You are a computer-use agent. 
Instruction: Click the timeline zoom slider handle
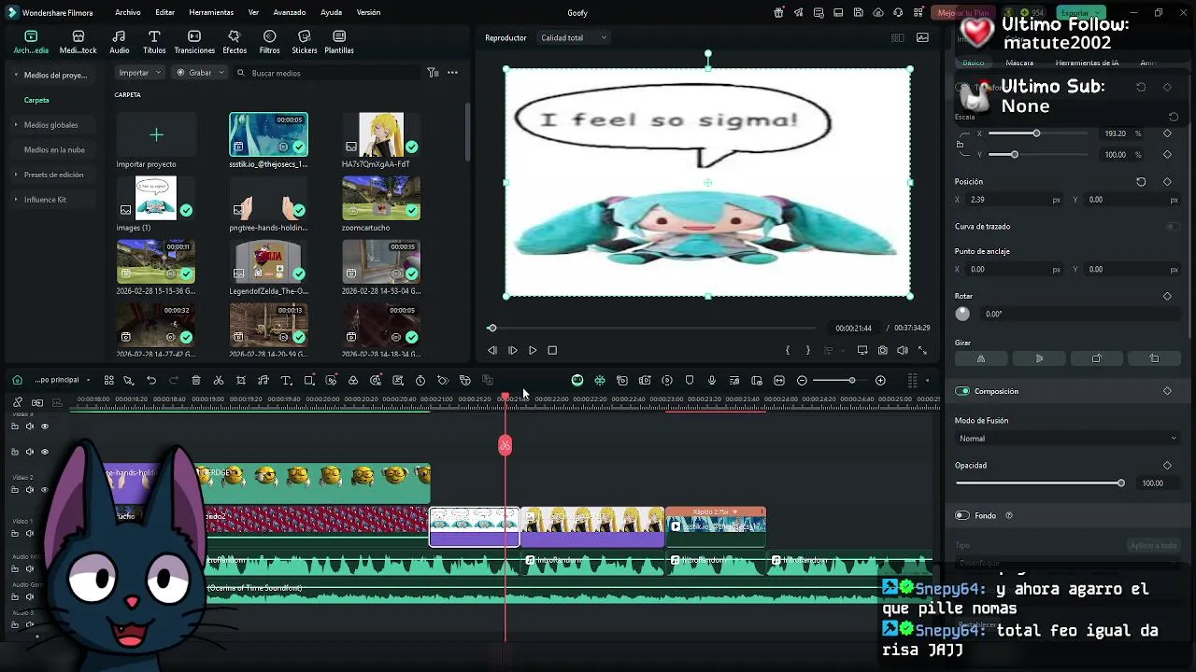tap(851, 381)
